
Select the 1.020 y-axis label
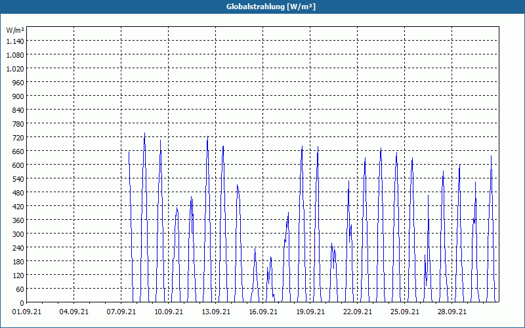[15, 69]
